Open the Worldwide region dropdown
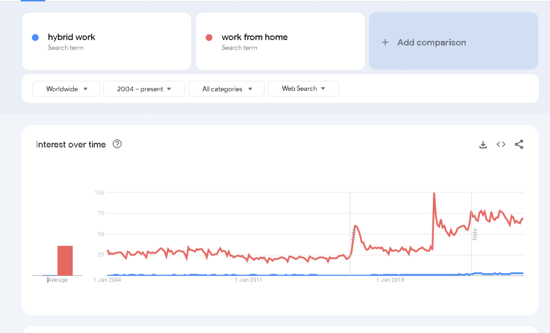 tap(66, 89)
